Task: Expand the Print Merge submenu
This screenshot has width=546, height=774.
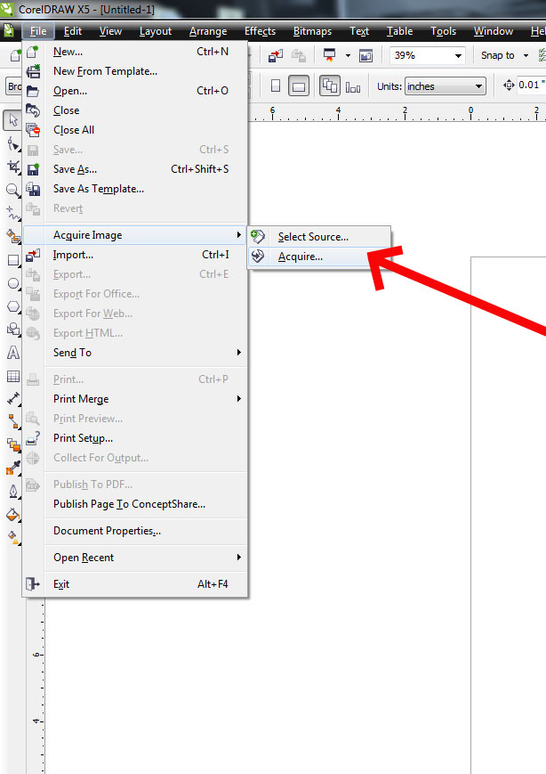Action: click(x=135, y=399)
